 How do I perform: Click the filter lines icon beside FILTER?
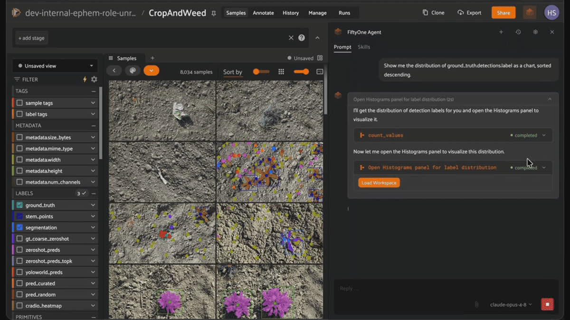(17, 79)
